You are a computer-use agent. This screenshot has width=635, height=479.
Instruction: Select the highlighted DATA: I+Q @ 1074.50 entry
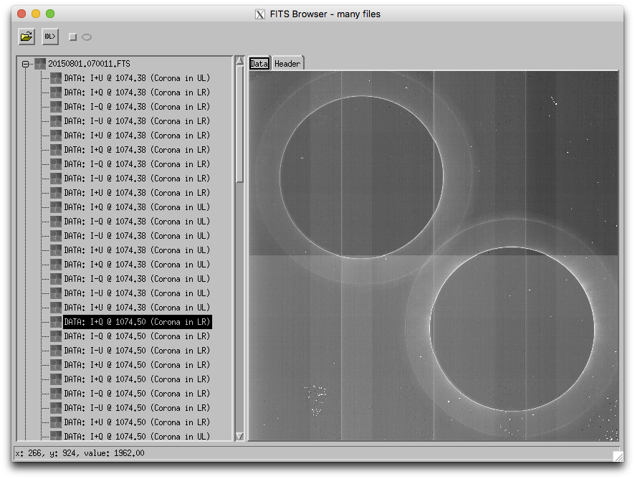(138, 321)
